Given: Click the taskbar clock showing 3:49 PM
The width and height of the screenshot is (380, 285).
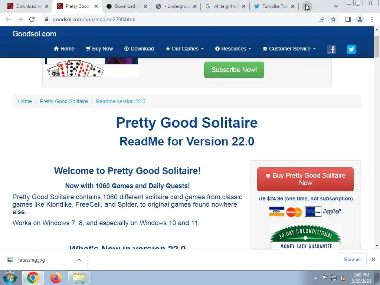Looking at the screenshot, I should click(361, 278).
